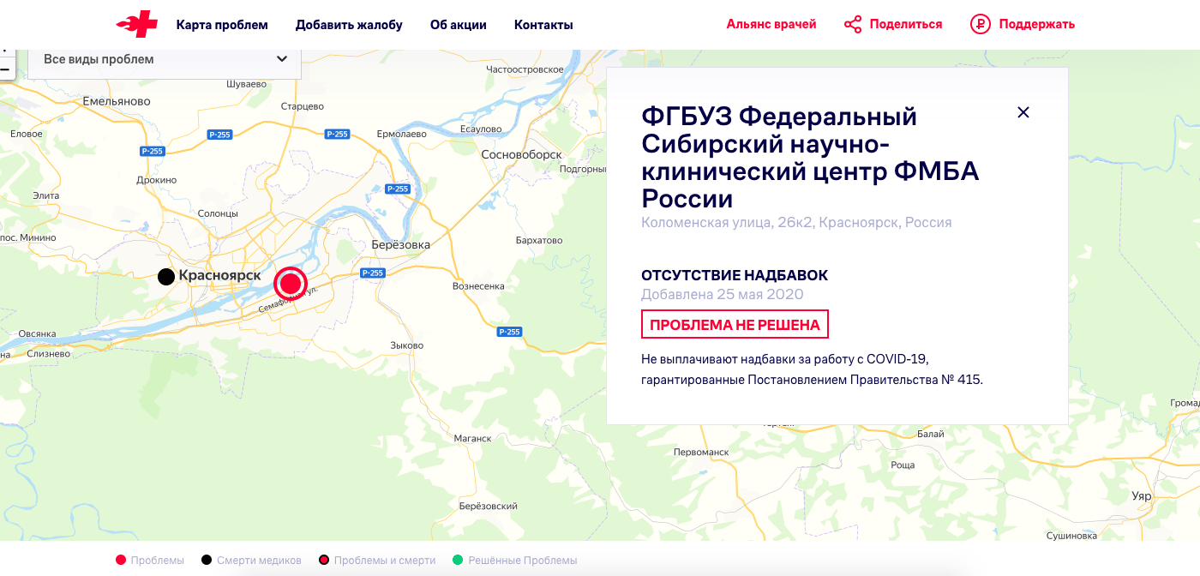Zoom out the map with minus button
This screenshot has width=1200, height=576.
(5, 69)
